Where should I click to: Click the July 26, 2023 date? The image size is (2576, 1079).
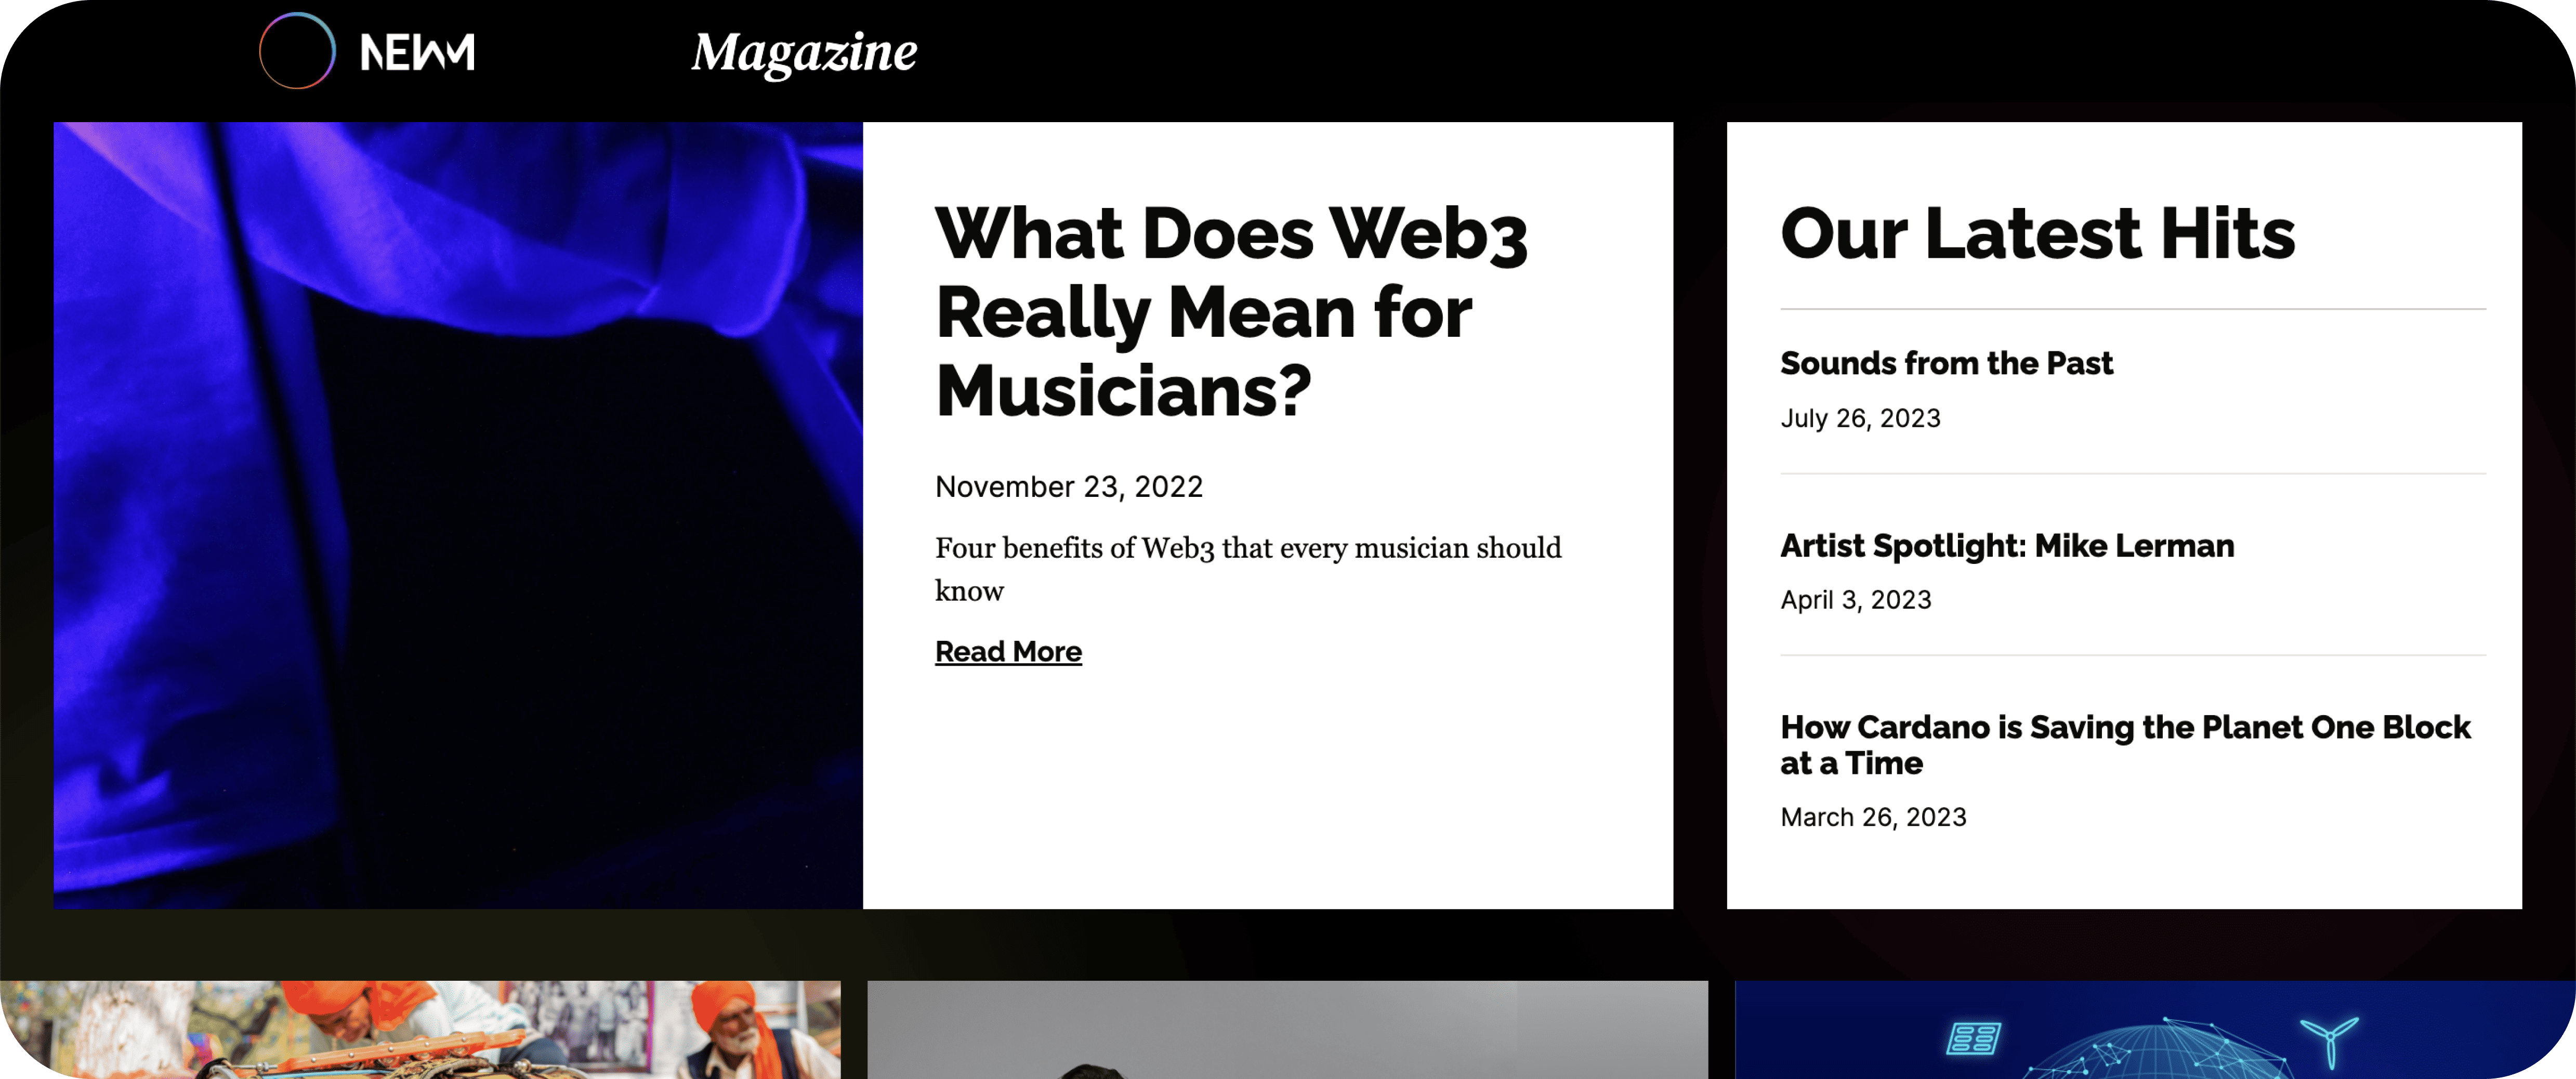[x=1860, y=418]
